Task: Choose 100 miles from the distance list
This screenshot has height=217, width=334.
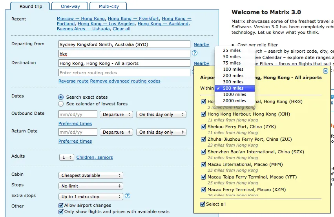Action: tap(235, 69)
